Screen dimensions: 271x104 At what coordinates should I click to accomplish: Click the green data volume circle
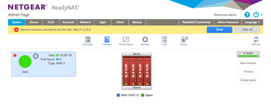coord(25,61)
